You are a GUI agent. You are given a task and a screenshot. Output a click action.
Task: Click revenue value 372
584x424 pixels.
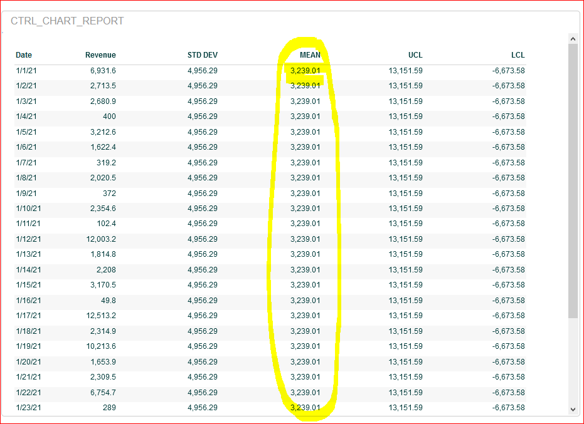click(110, 194)
